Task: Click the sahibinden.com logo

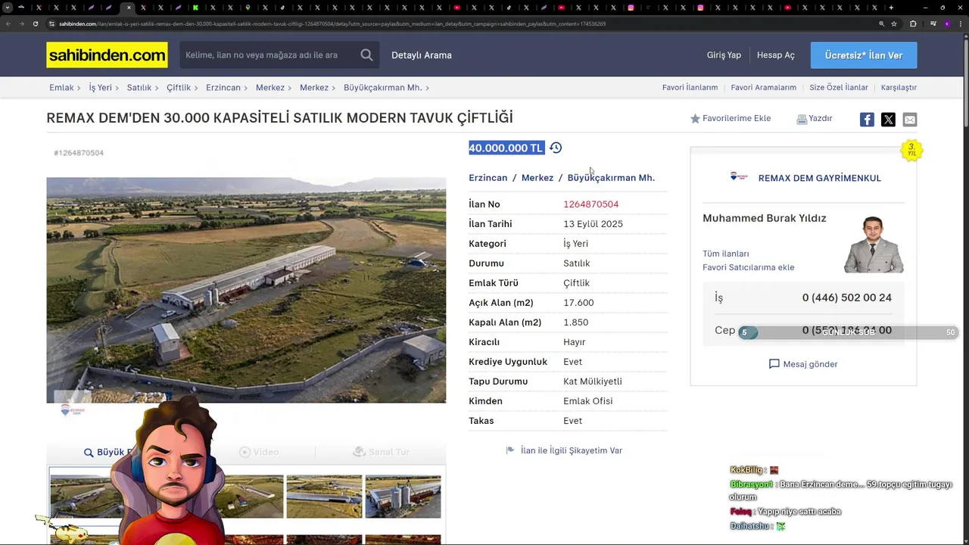Action: pyautogui.click(x=107, y=54)
